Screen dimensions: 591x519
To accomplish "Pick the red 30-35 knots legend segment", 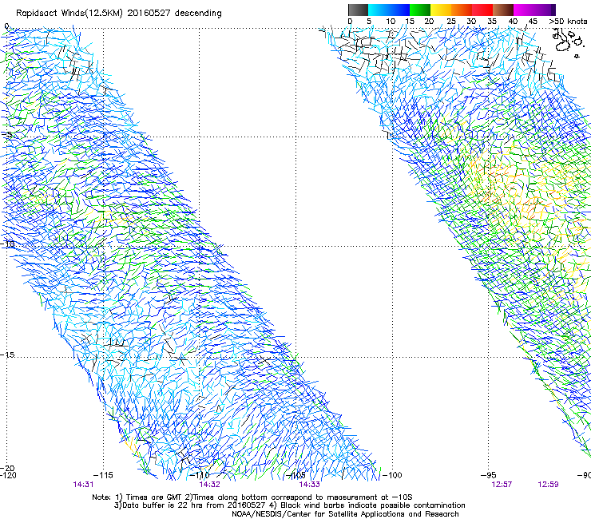I will [482, 10].
